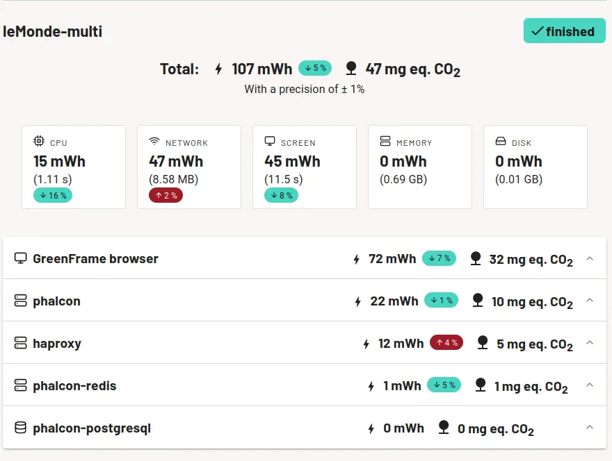Screen dimensions: 612x461
Task: Click the total energy lightning icon
Action: tap(218, 69)
